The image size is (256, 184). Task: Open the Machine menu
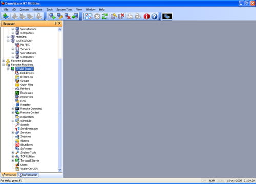(37, 10)
